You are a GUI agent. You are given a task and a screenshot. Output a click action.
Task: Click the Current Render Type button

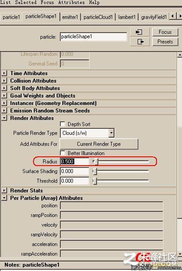[x=99, y=144]
